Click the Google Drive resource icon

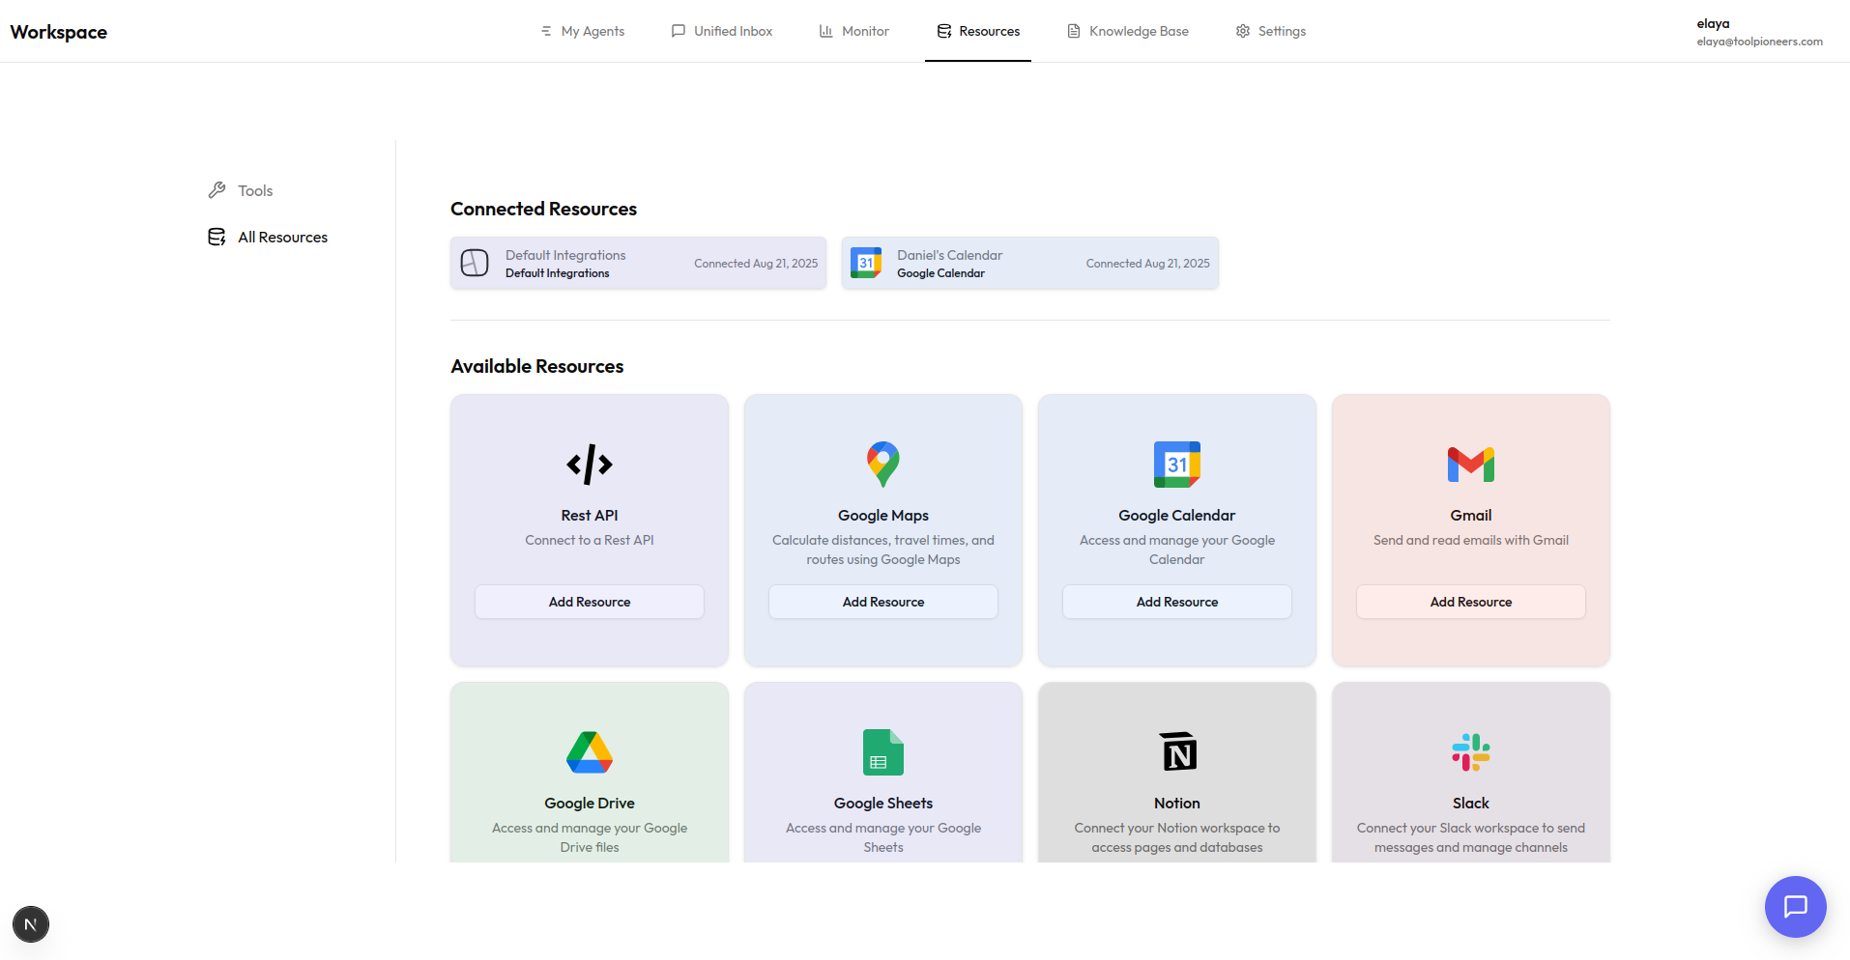589,752
